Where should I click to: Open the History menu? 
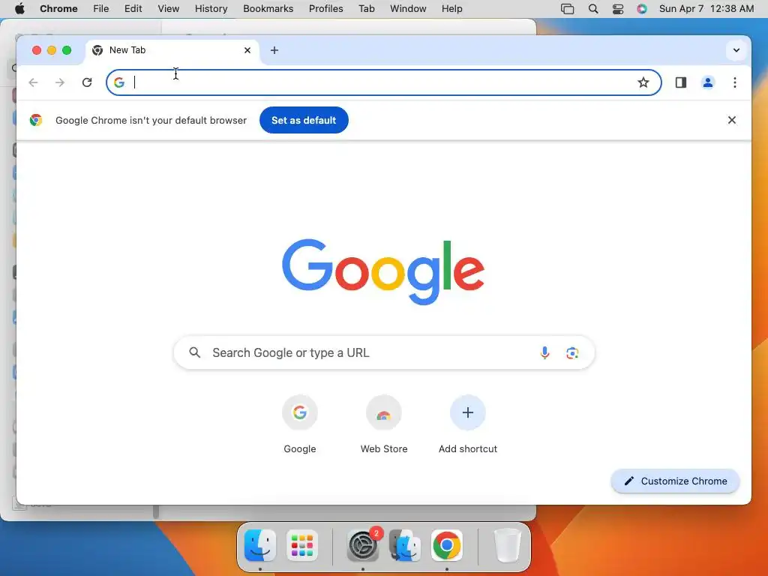pyautogui.click(x=211, y=9)
